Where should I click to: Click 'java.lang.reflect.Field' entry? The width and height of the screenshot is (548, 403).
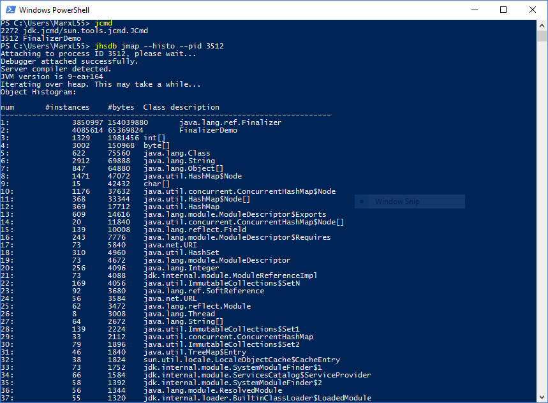tap(195, 230)
